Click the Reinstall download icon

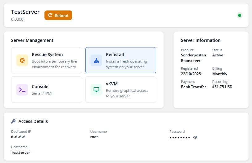click(96, 60)
